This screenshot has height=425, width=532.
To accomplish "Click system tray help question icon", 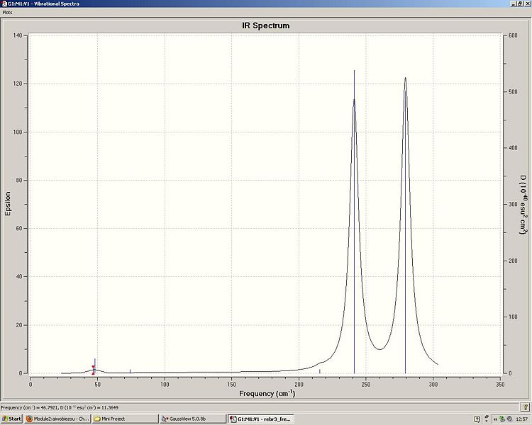I will [x=477, y=419].
